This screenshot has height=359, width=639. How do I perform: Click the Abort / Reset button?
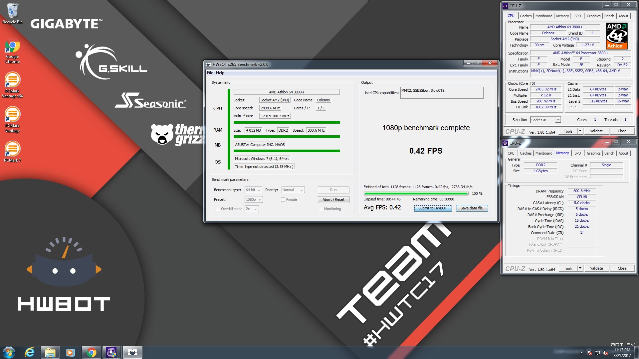pos(333,199)
